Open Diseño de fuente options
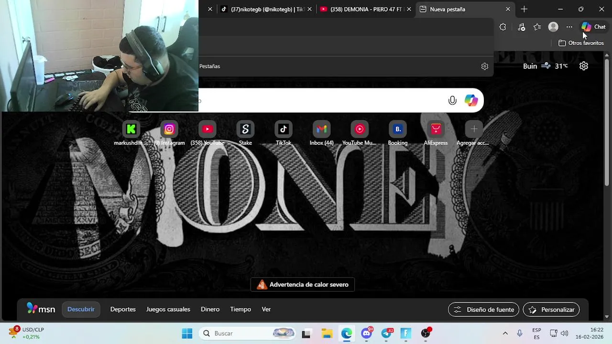612x344 pixels. pyautogui.click(x=483, y=310)
